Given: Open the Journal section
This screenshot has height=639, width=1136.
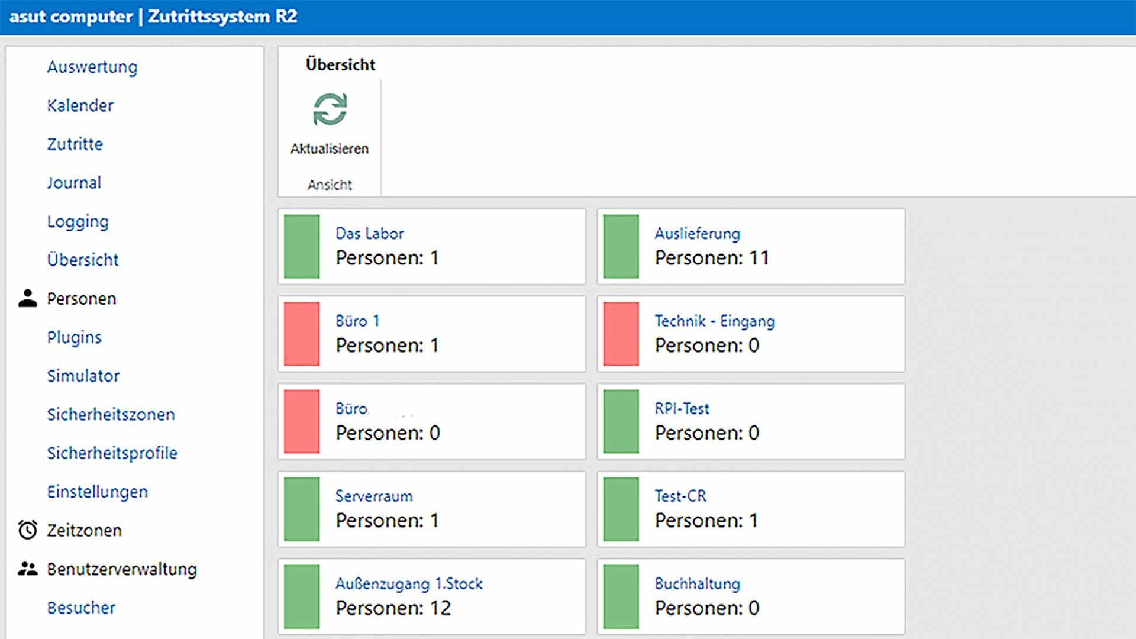Looking at the screenshot, I should (x=74, y=182).
